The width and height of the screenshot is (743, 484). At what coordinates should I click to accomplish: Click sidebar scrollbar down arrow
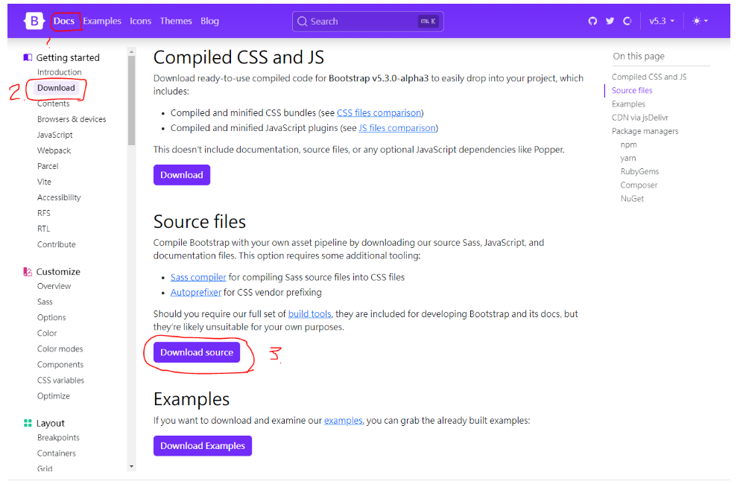131,466
